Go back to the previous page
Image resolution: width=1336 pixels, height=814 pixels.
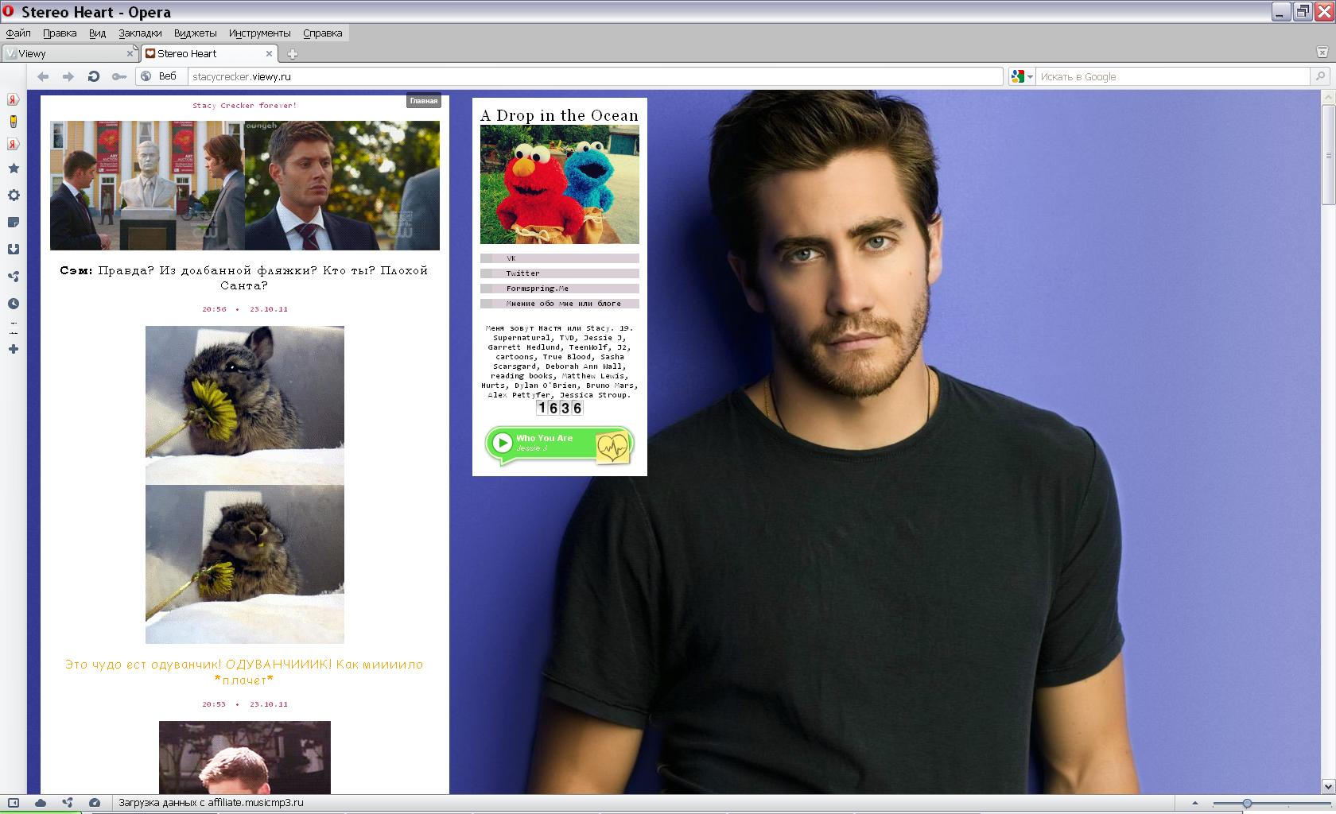[43, 76]
